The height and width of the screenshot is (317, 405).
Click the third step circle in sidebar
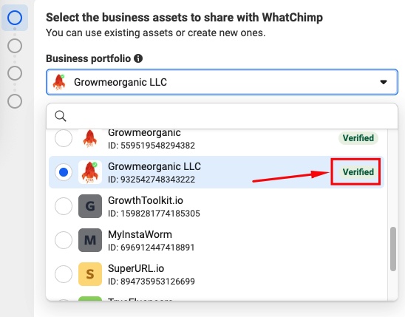pos(15,73)
